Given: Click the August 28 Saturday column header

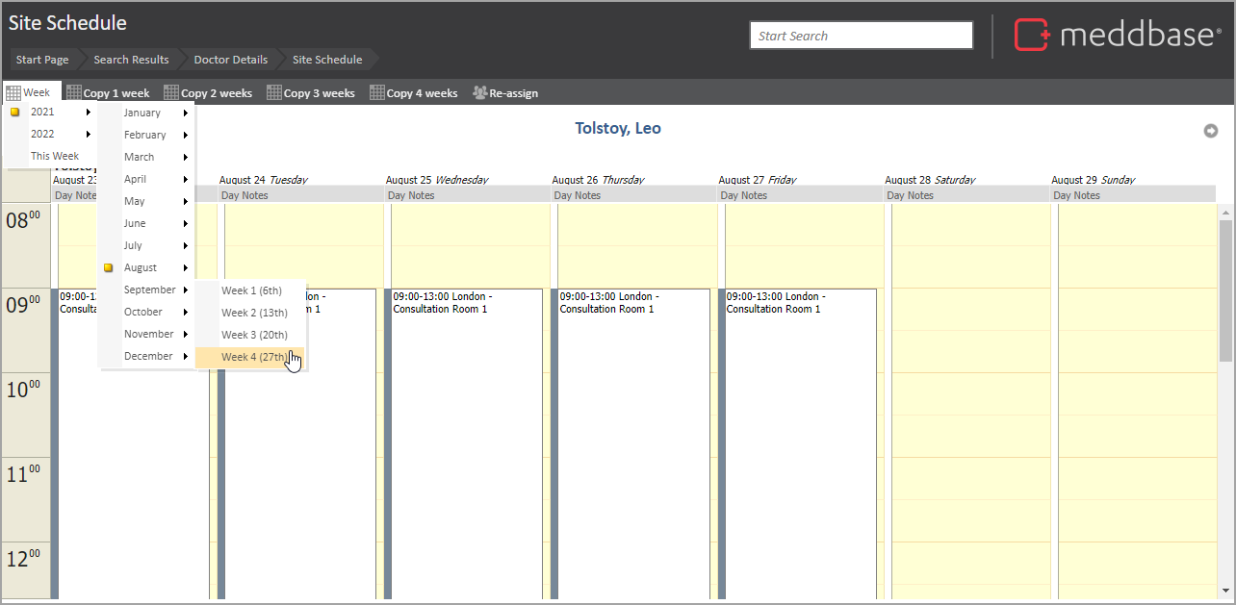Looking at the screenshot, I should (930, 180).
